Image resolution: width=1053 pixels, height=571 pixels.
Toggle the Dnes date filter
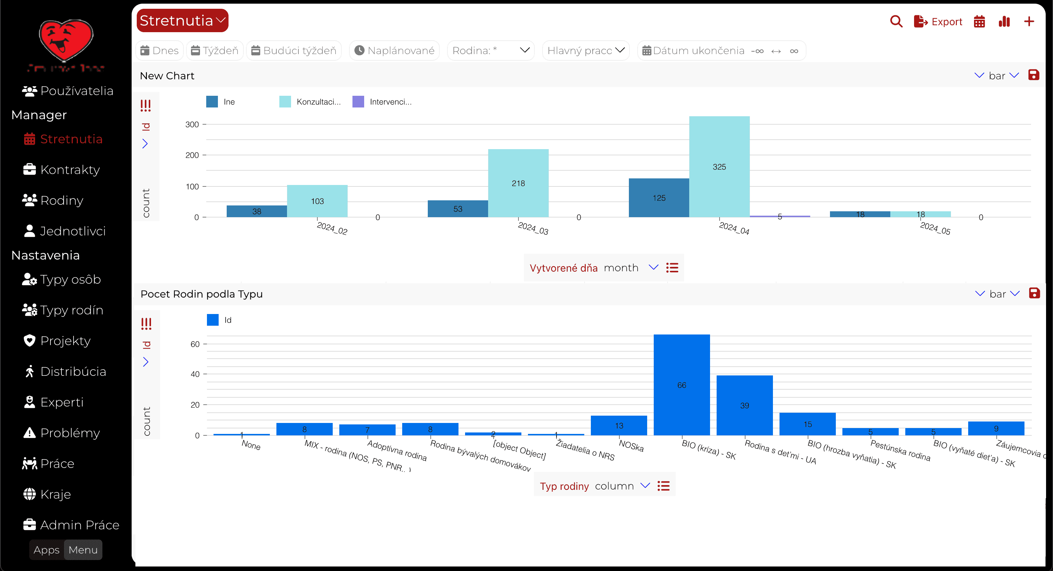pos(159,51)
